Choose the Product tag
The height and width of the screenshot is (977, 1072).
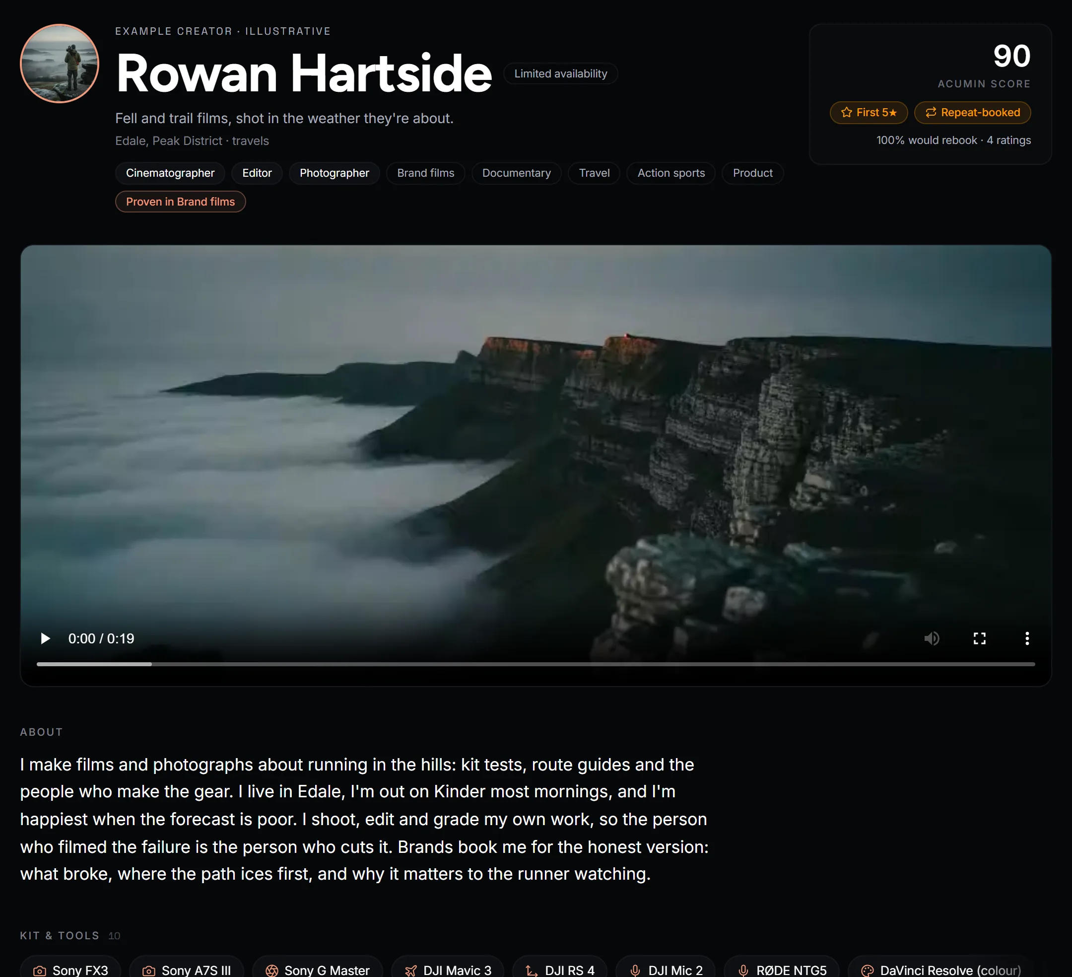point(752,173)
